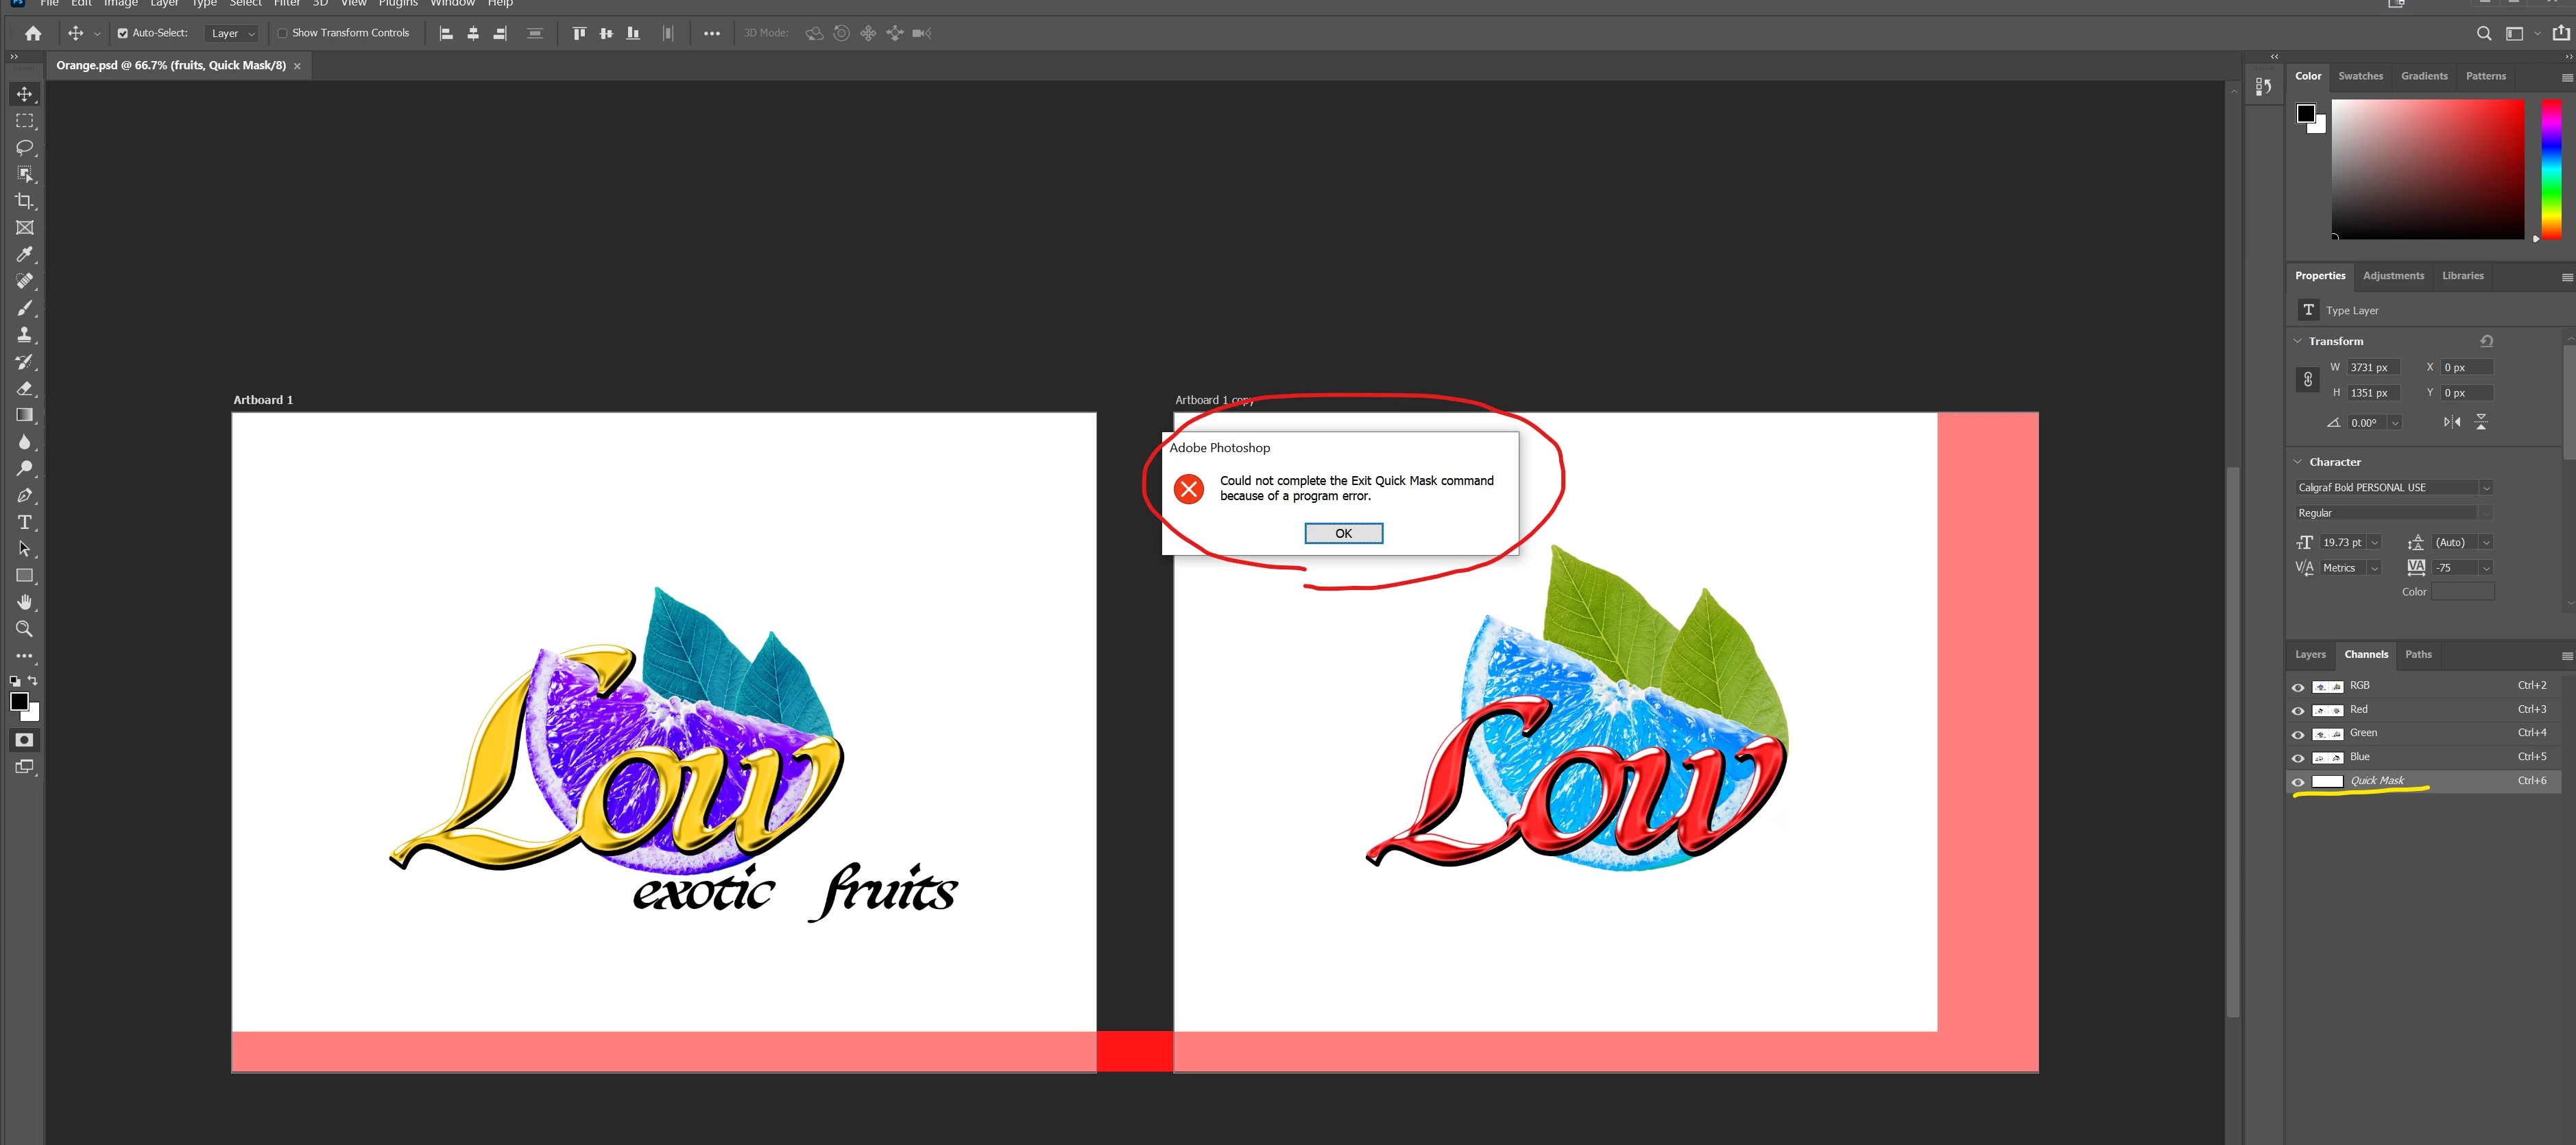This screenshot has height=1145, width=2576.
Task: Enable Show Transform Controls checkbox
Action: point(283,33)
